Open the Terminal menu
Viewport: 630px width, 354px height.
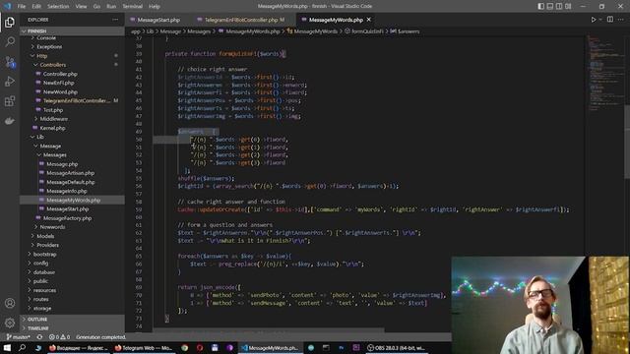click(x=132, y=6)
